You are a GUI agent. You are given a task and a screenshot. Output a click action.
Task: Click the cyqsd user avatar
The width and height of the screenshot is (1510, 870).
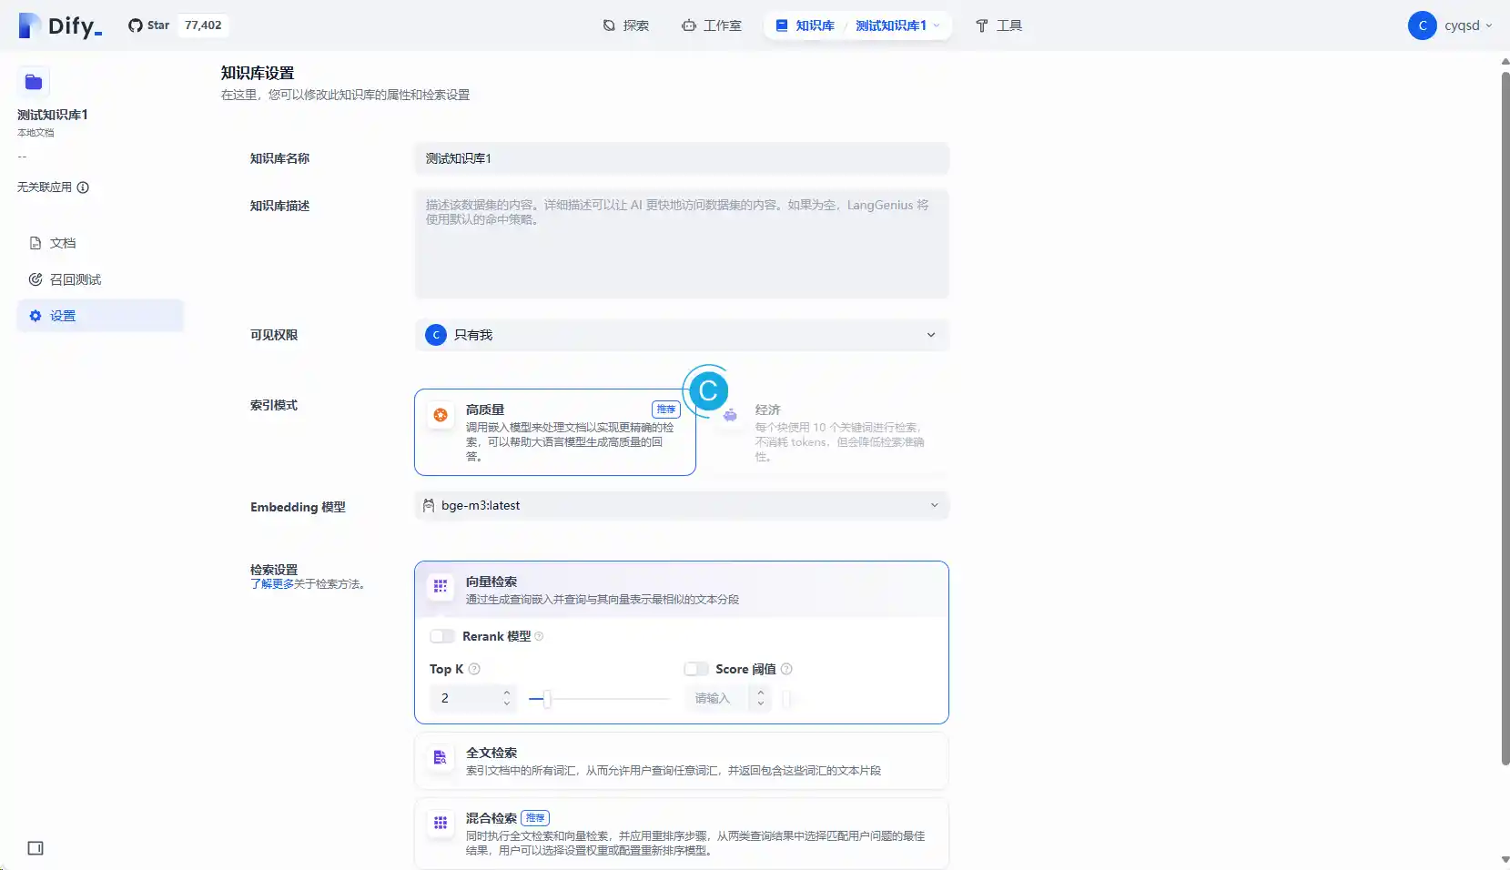pos(1422,25)
